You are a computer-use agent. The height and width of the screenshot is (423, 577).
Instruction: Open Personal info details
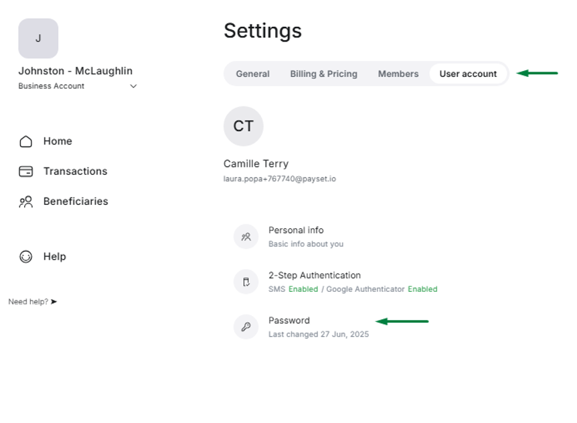tap(296, 230)
